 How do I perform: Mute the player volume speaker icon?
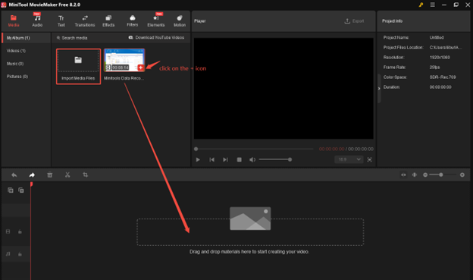(252, 159)
